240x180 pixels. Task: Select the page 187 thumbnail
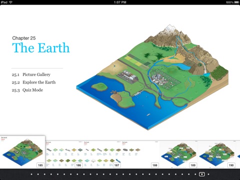[x=102, y=154]
